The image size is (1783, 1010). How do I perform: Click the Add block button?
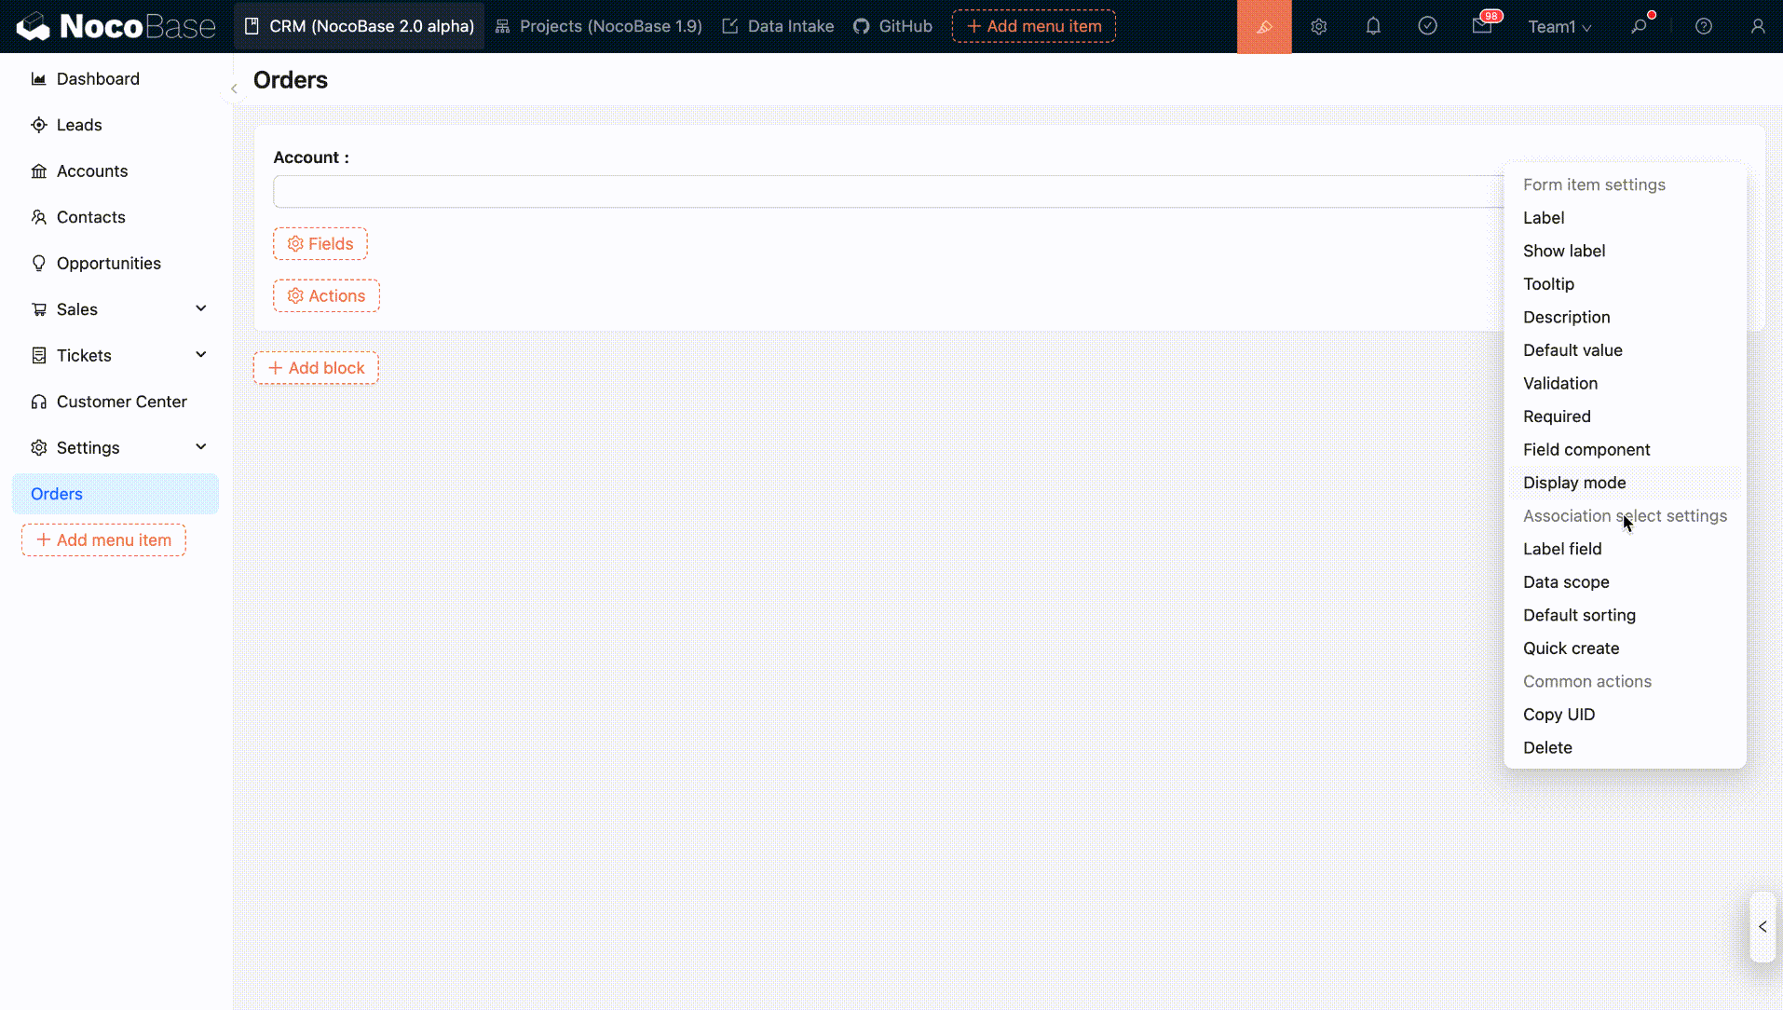click(316, 368)
